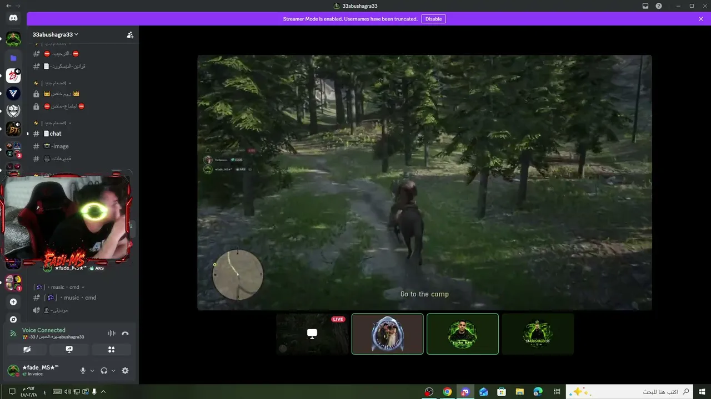The width and height of the screenshot is (711, 399).
Task: Open the shield-crest server icon
Action: pos(13,111)
